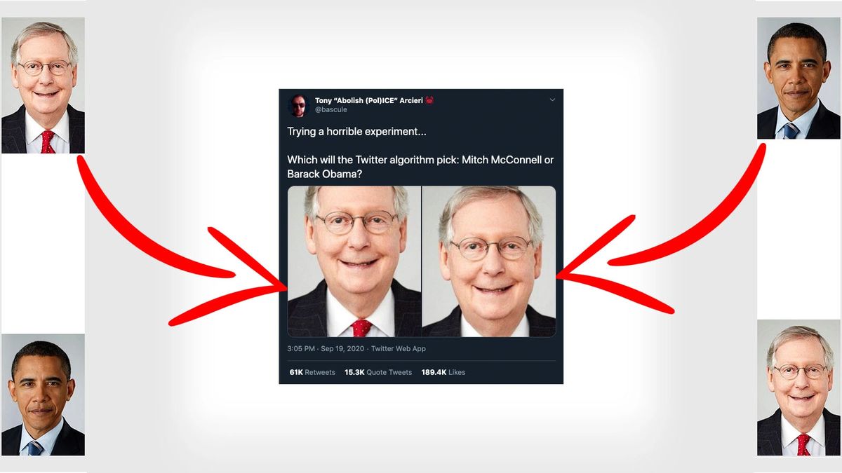Click the author name Tony Arcieri

coord(368,100)
